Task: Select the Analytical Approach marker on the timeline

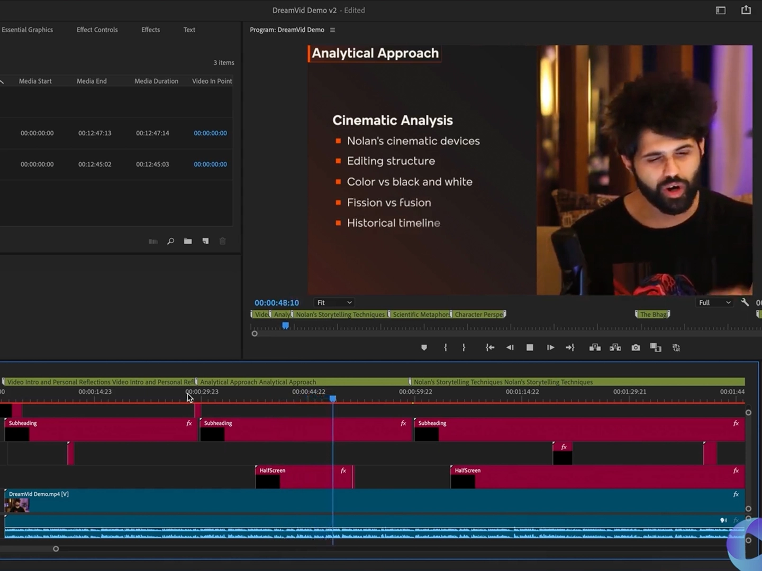Action: tap(303, 382)
